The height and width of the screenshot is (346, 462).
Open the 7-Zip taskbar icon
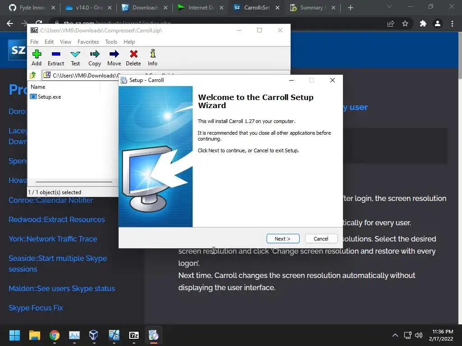pyautogui.click(x=134, y=335)
